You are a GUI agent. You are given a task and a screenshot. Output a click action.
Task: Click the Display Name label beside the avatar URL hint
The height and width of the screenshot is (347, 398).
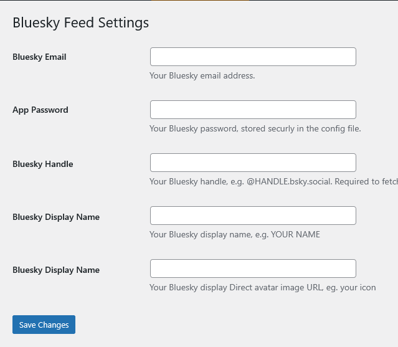click(56, 270)
